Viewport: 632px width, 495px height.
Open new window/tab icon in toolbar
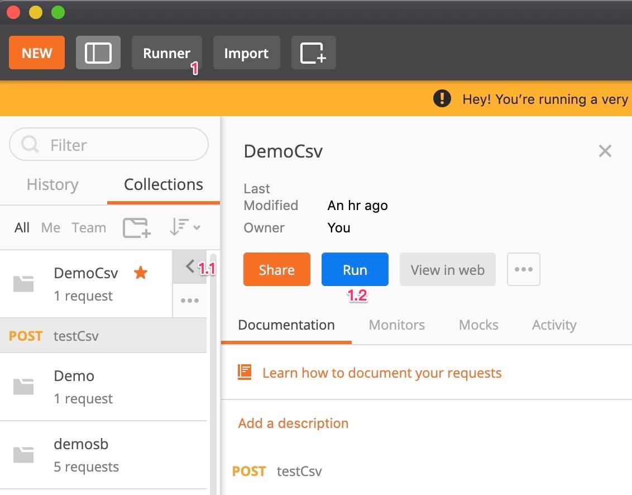pos(313,53)
